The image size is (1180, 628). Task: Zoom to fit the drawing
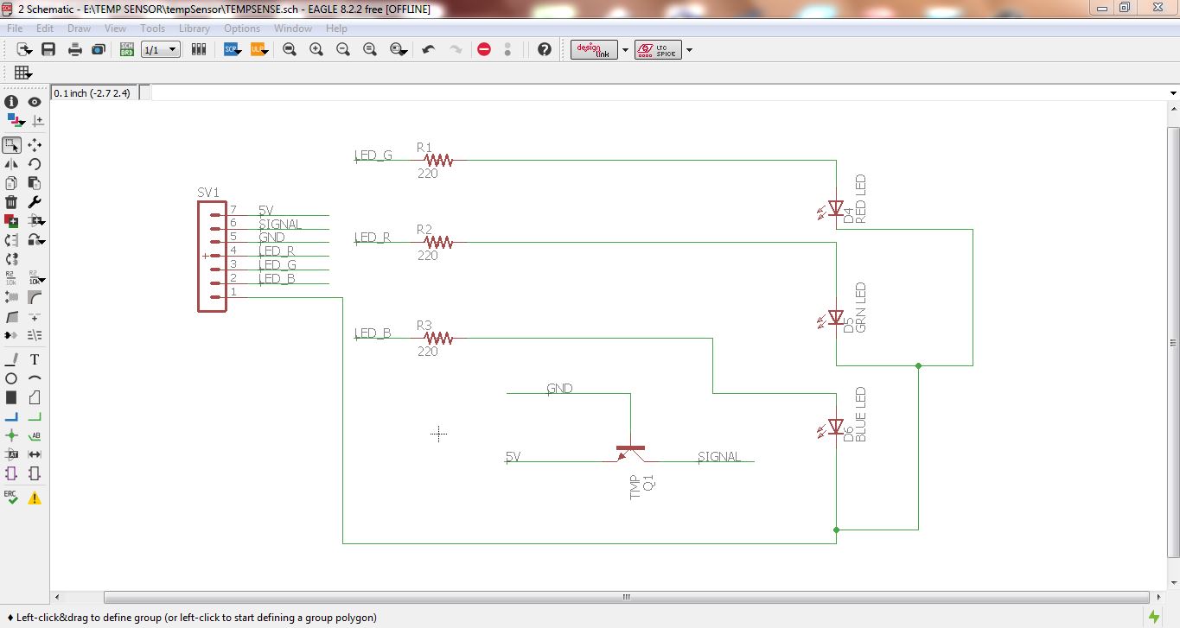point(290,49)
